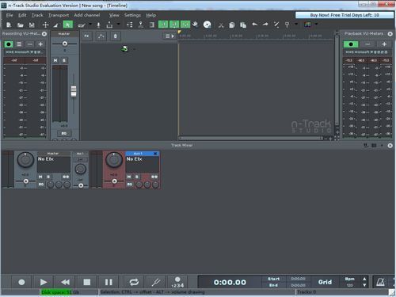Increase Bpm with up arrow

(364, 279)
